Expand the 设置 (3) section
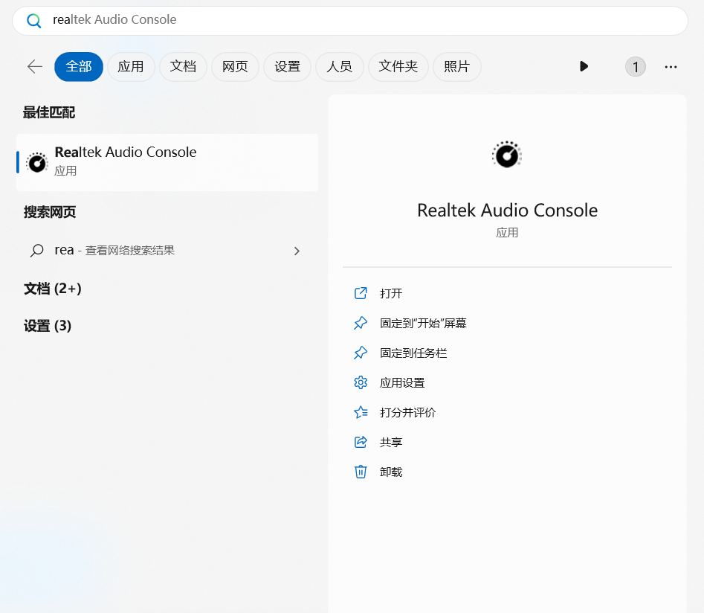The width and height of the screenshot is (704, 613). (48, 326)
